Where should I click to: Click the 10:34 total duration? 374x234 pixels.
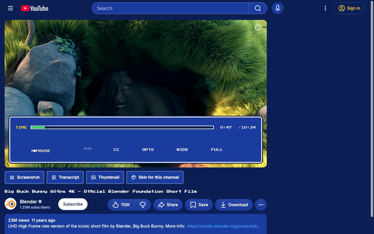(x=248, y=127)
